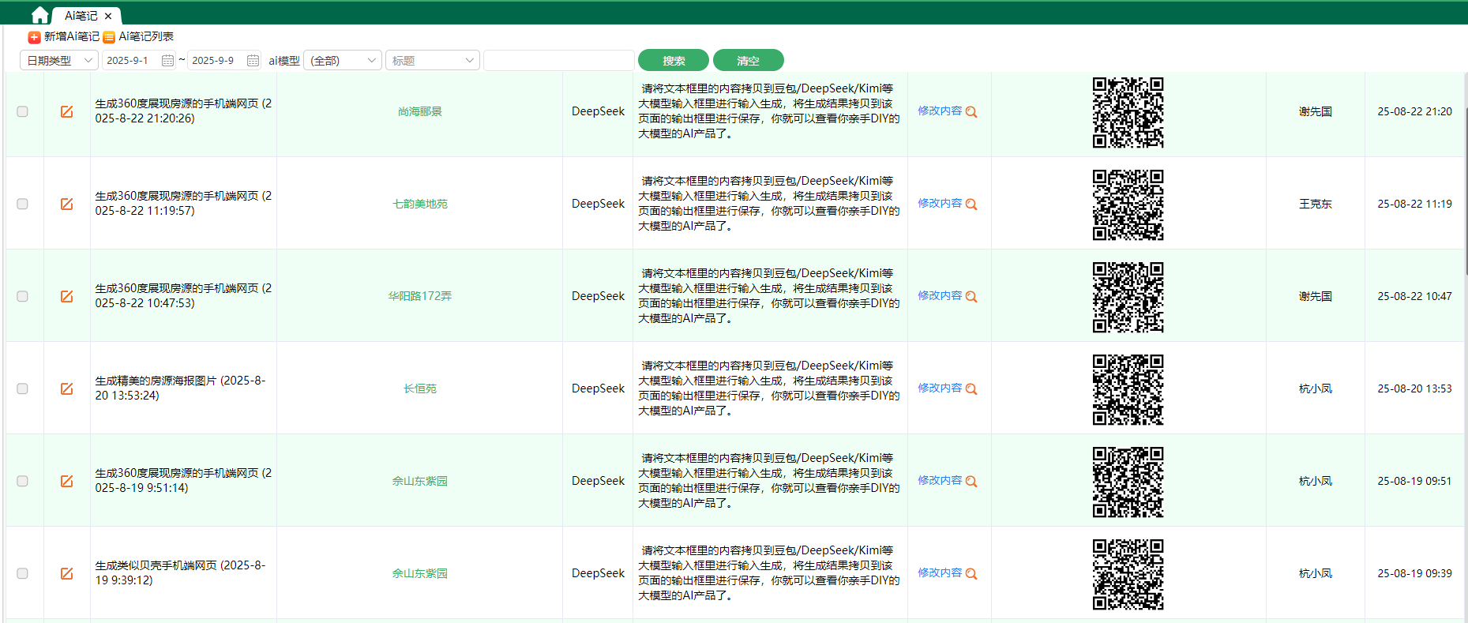Click QR code thumbnail in 王克东 row
Image resolution: width=1468 pixels, height=623 pixels.
(1128, 205)
